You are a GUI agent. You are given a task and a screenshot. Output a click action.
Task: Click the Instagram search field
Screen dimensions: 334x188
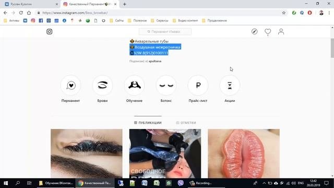coord(165,31)
